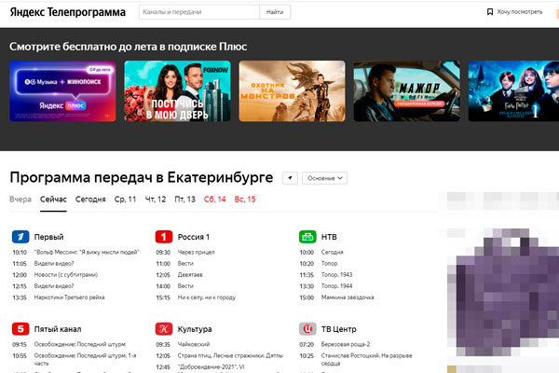This screenshot has width=559, height=373.
Task: Open the Постучись в мою дверь poster
Action: tap(178, 91)
